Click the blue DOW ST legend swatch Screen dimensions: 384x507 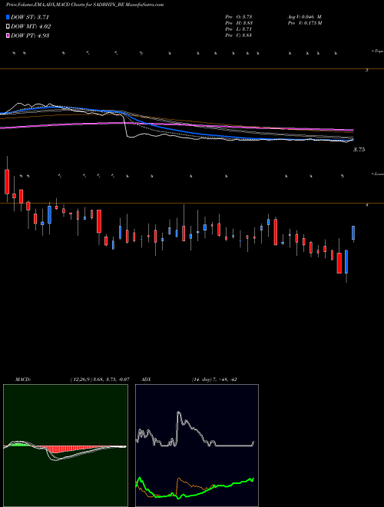coord(8,17)
